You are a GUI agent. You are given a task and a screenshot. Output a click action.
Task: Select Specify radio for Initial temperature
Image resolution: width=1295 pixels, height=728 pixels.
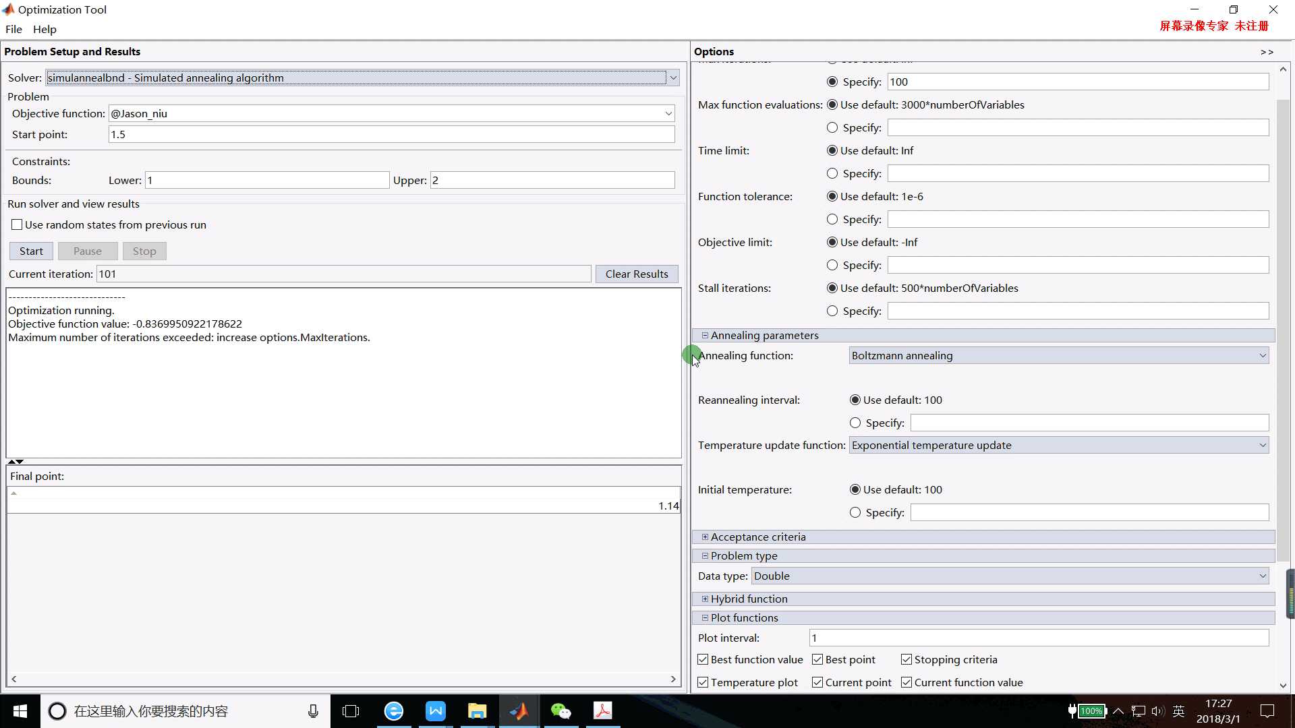(856, 512)
